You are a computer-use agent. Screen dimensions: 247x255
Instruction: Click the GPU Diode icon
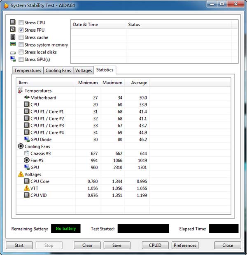click(x=27, y=139)
